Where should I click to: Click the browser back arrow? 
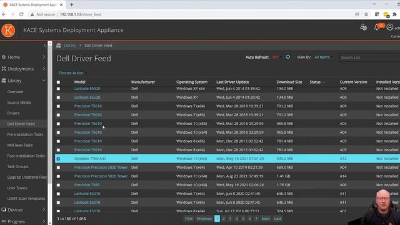point(4,14)
